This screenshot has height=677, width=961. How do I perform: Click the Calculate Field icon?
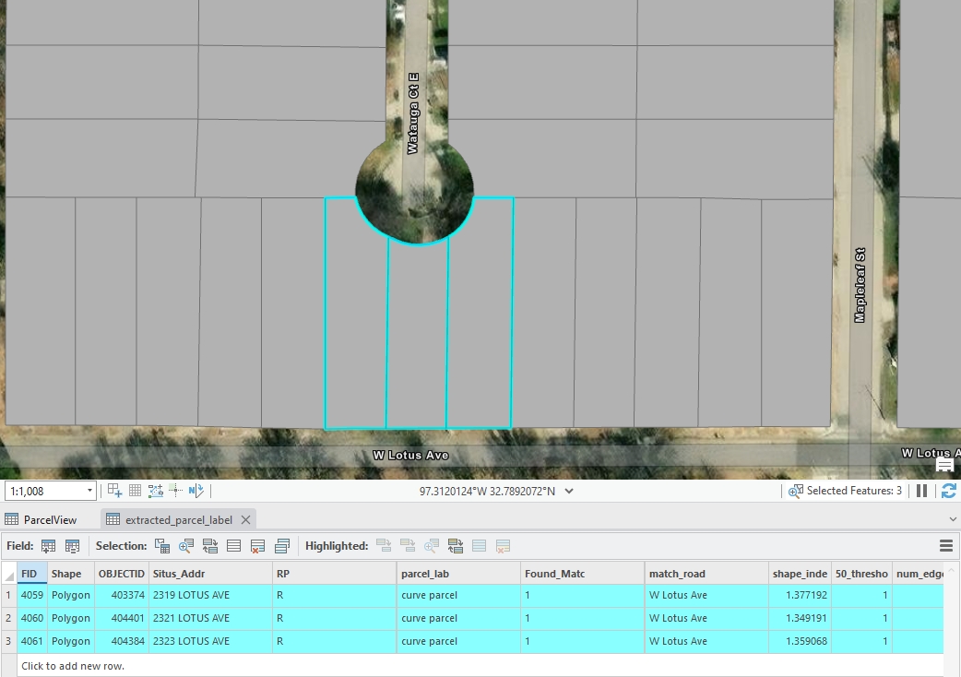click(x=72, y=546)
